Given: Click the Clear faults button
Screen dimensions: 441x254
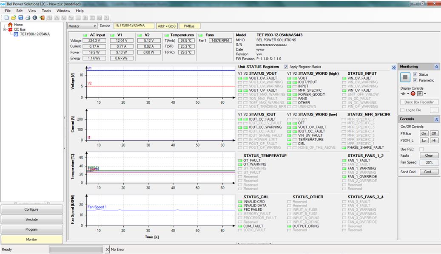Looking at the screenshot, I should tap(429, 155).
